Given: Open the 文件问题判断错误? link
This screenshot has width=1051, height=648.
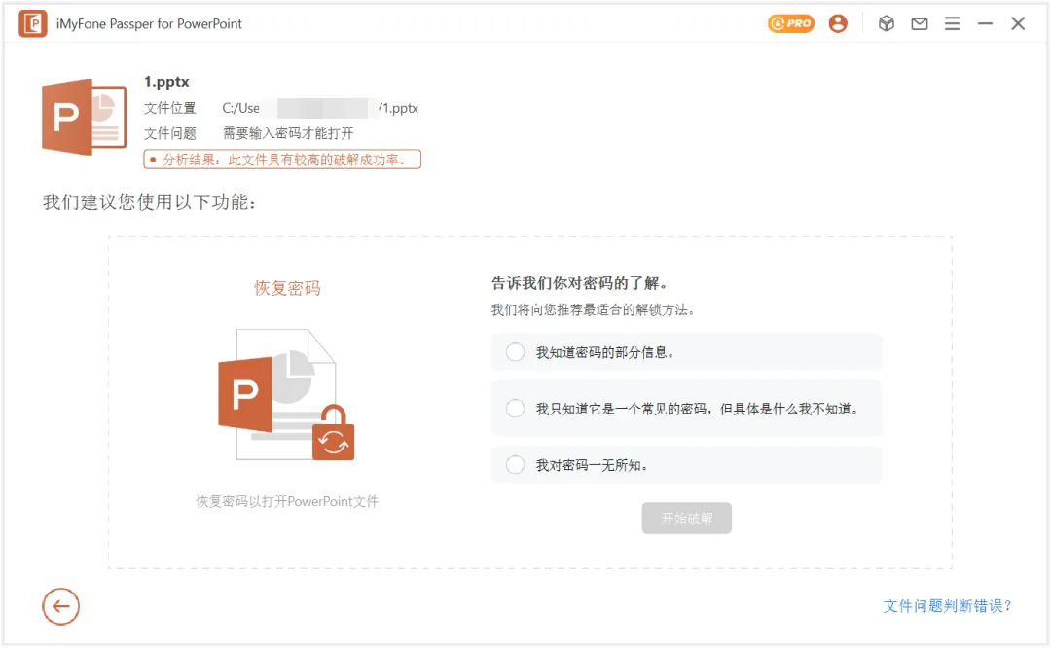Looking at the screenshot, I should 947,606.
